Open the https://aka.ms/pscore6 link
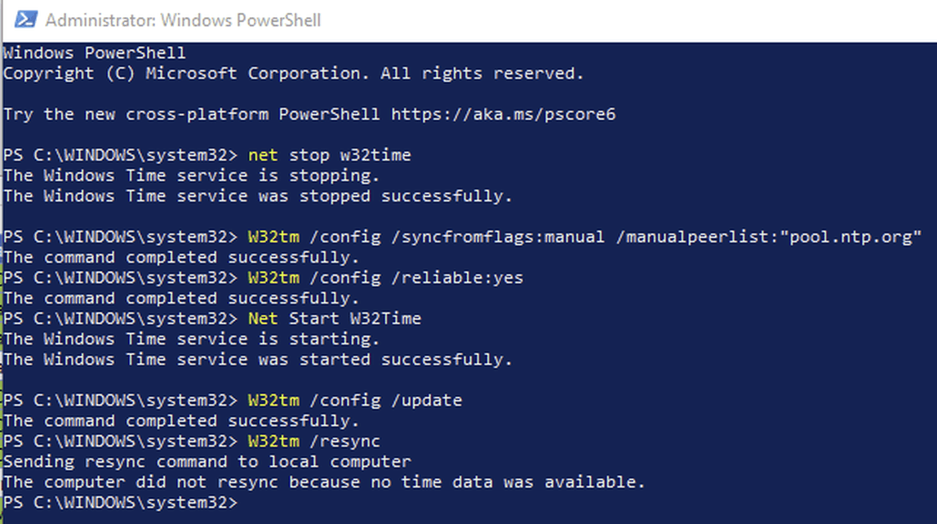 click(503, 114)
